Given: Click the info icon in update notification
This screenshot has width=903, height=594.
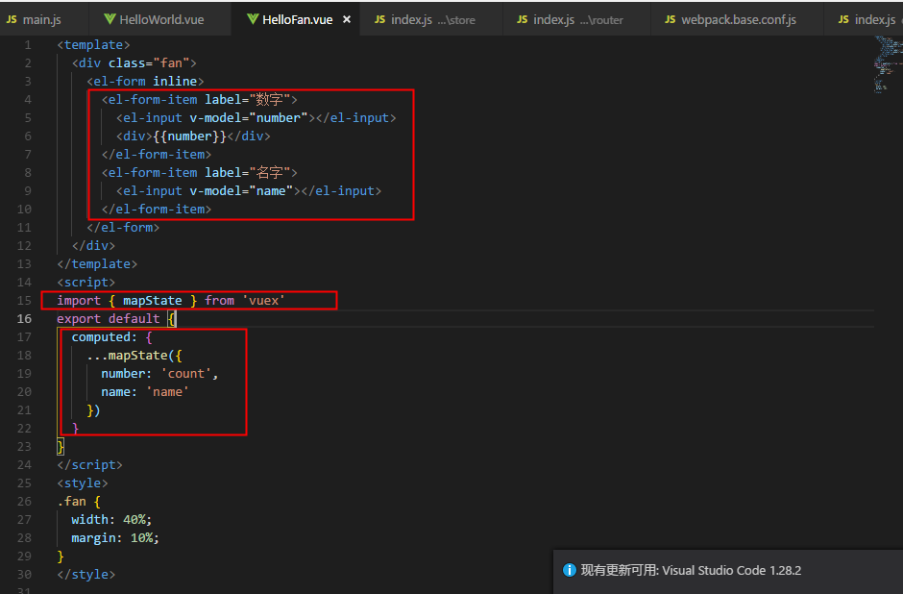Looking at the screenshot, I should [569, 570].
